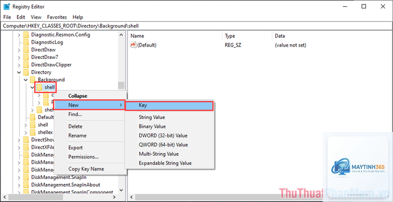
Task: Expand the DirectDrawClipper key
Action: [x=19, y=65]
